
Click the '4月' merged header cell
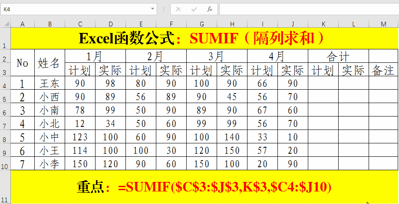click(x=277, y=56)
